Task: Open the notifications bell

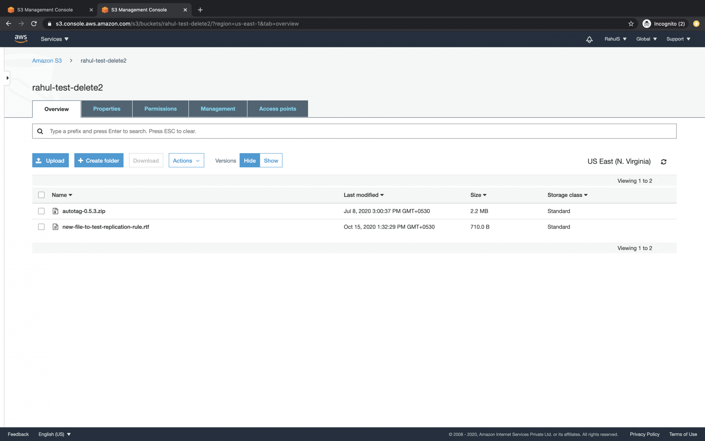Action: click(x=589, y=40)
